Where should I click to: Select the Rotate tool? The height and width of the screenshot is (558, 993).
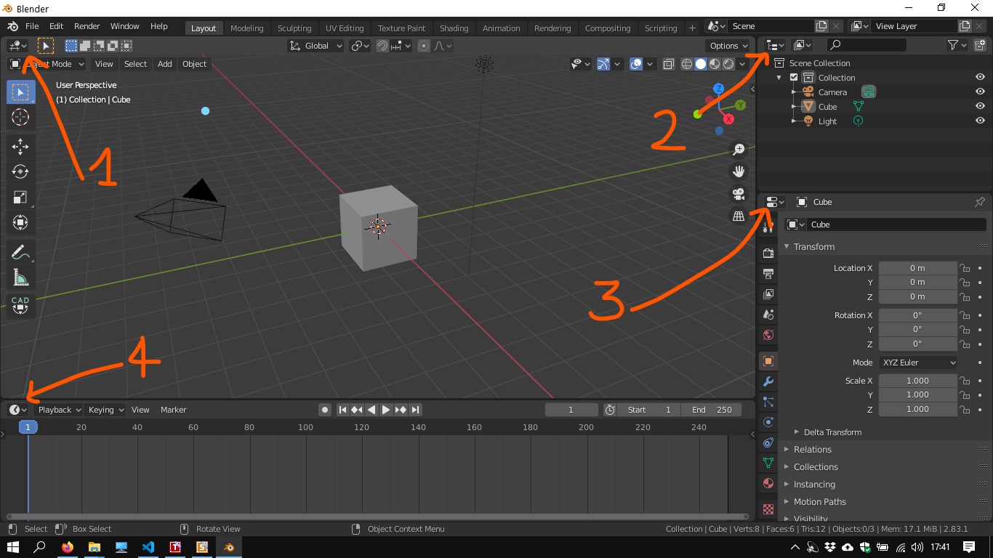click(20, 172)
